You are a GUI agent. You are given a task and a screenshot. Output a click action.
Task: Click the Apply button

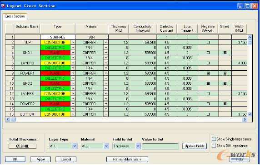click(x=40, y=159)
